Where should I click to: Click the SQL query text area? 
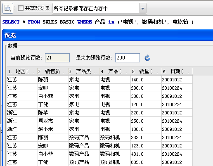[107, 22]
